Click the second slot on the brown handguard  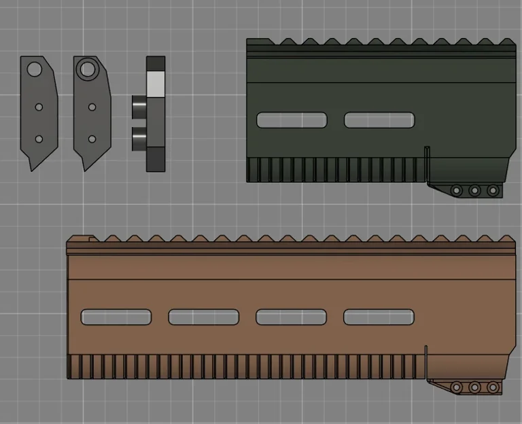204,317
